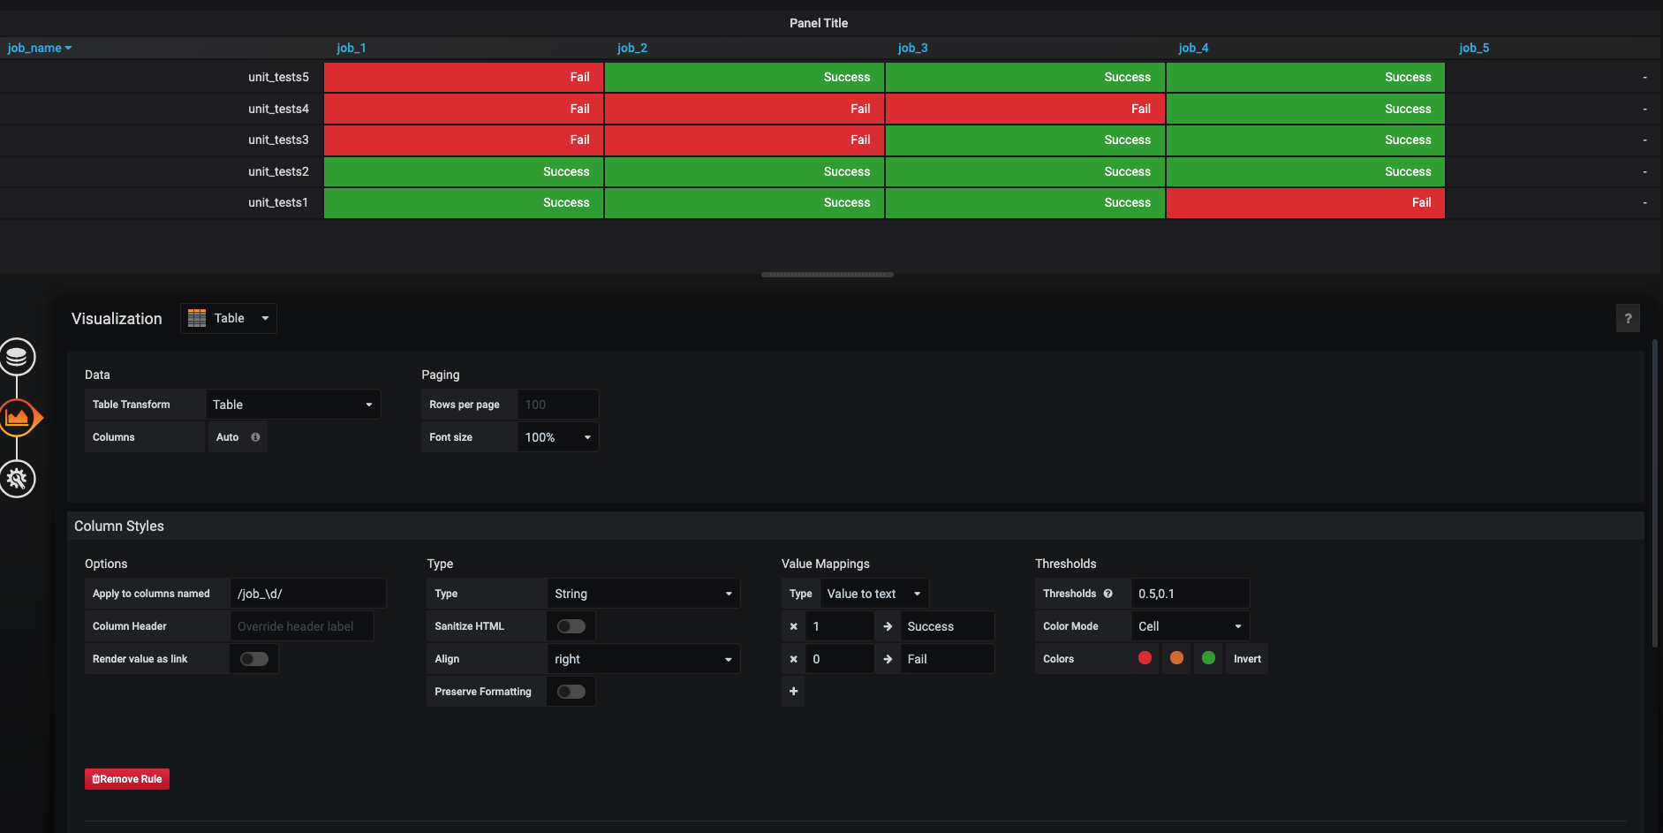1663x833 pixels.
Task: Select the Visualization chart tab icon
Action: [x=18, y=418]
